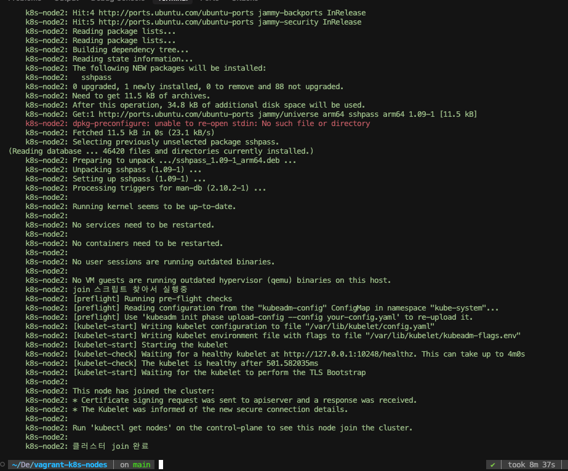Click the 'Building dependency tree...' line
The width and height of the screenshot is (568, 471).
point(107,50)
